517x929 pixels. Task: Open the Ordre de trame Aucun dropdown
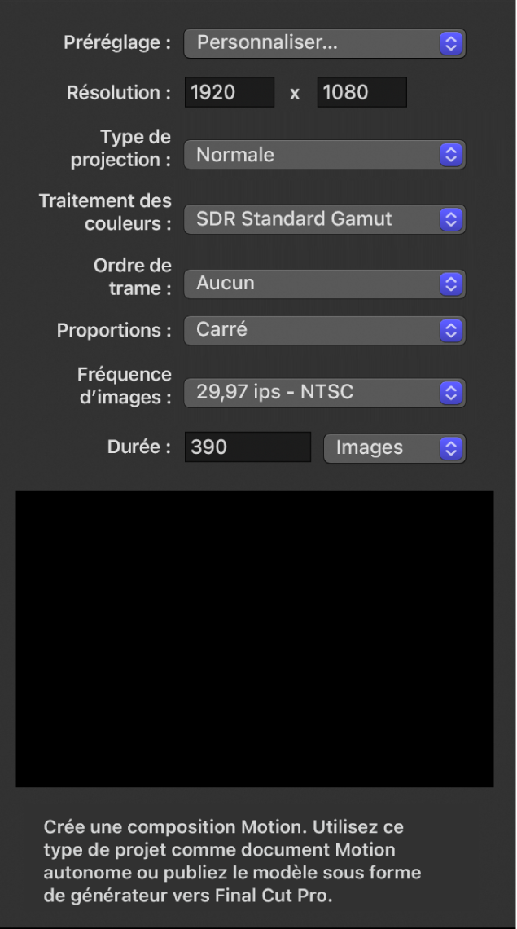click(324, 283)
